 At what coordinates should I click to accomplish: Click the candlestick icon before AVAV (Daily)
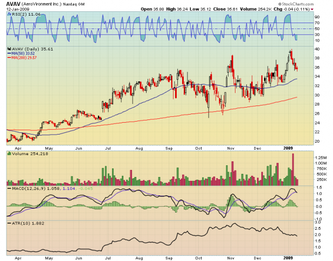click(x=9, y=49)
